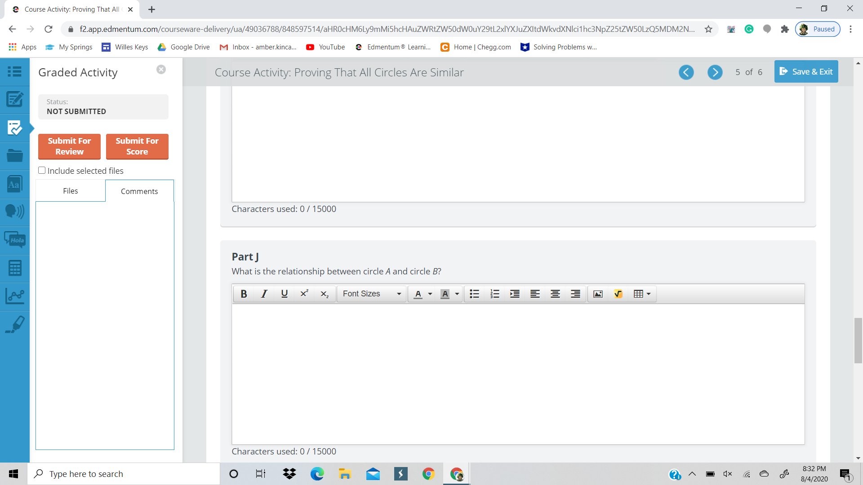863x485 pixels.
Task: Apply subscript formatting
Action: point(324,294)
